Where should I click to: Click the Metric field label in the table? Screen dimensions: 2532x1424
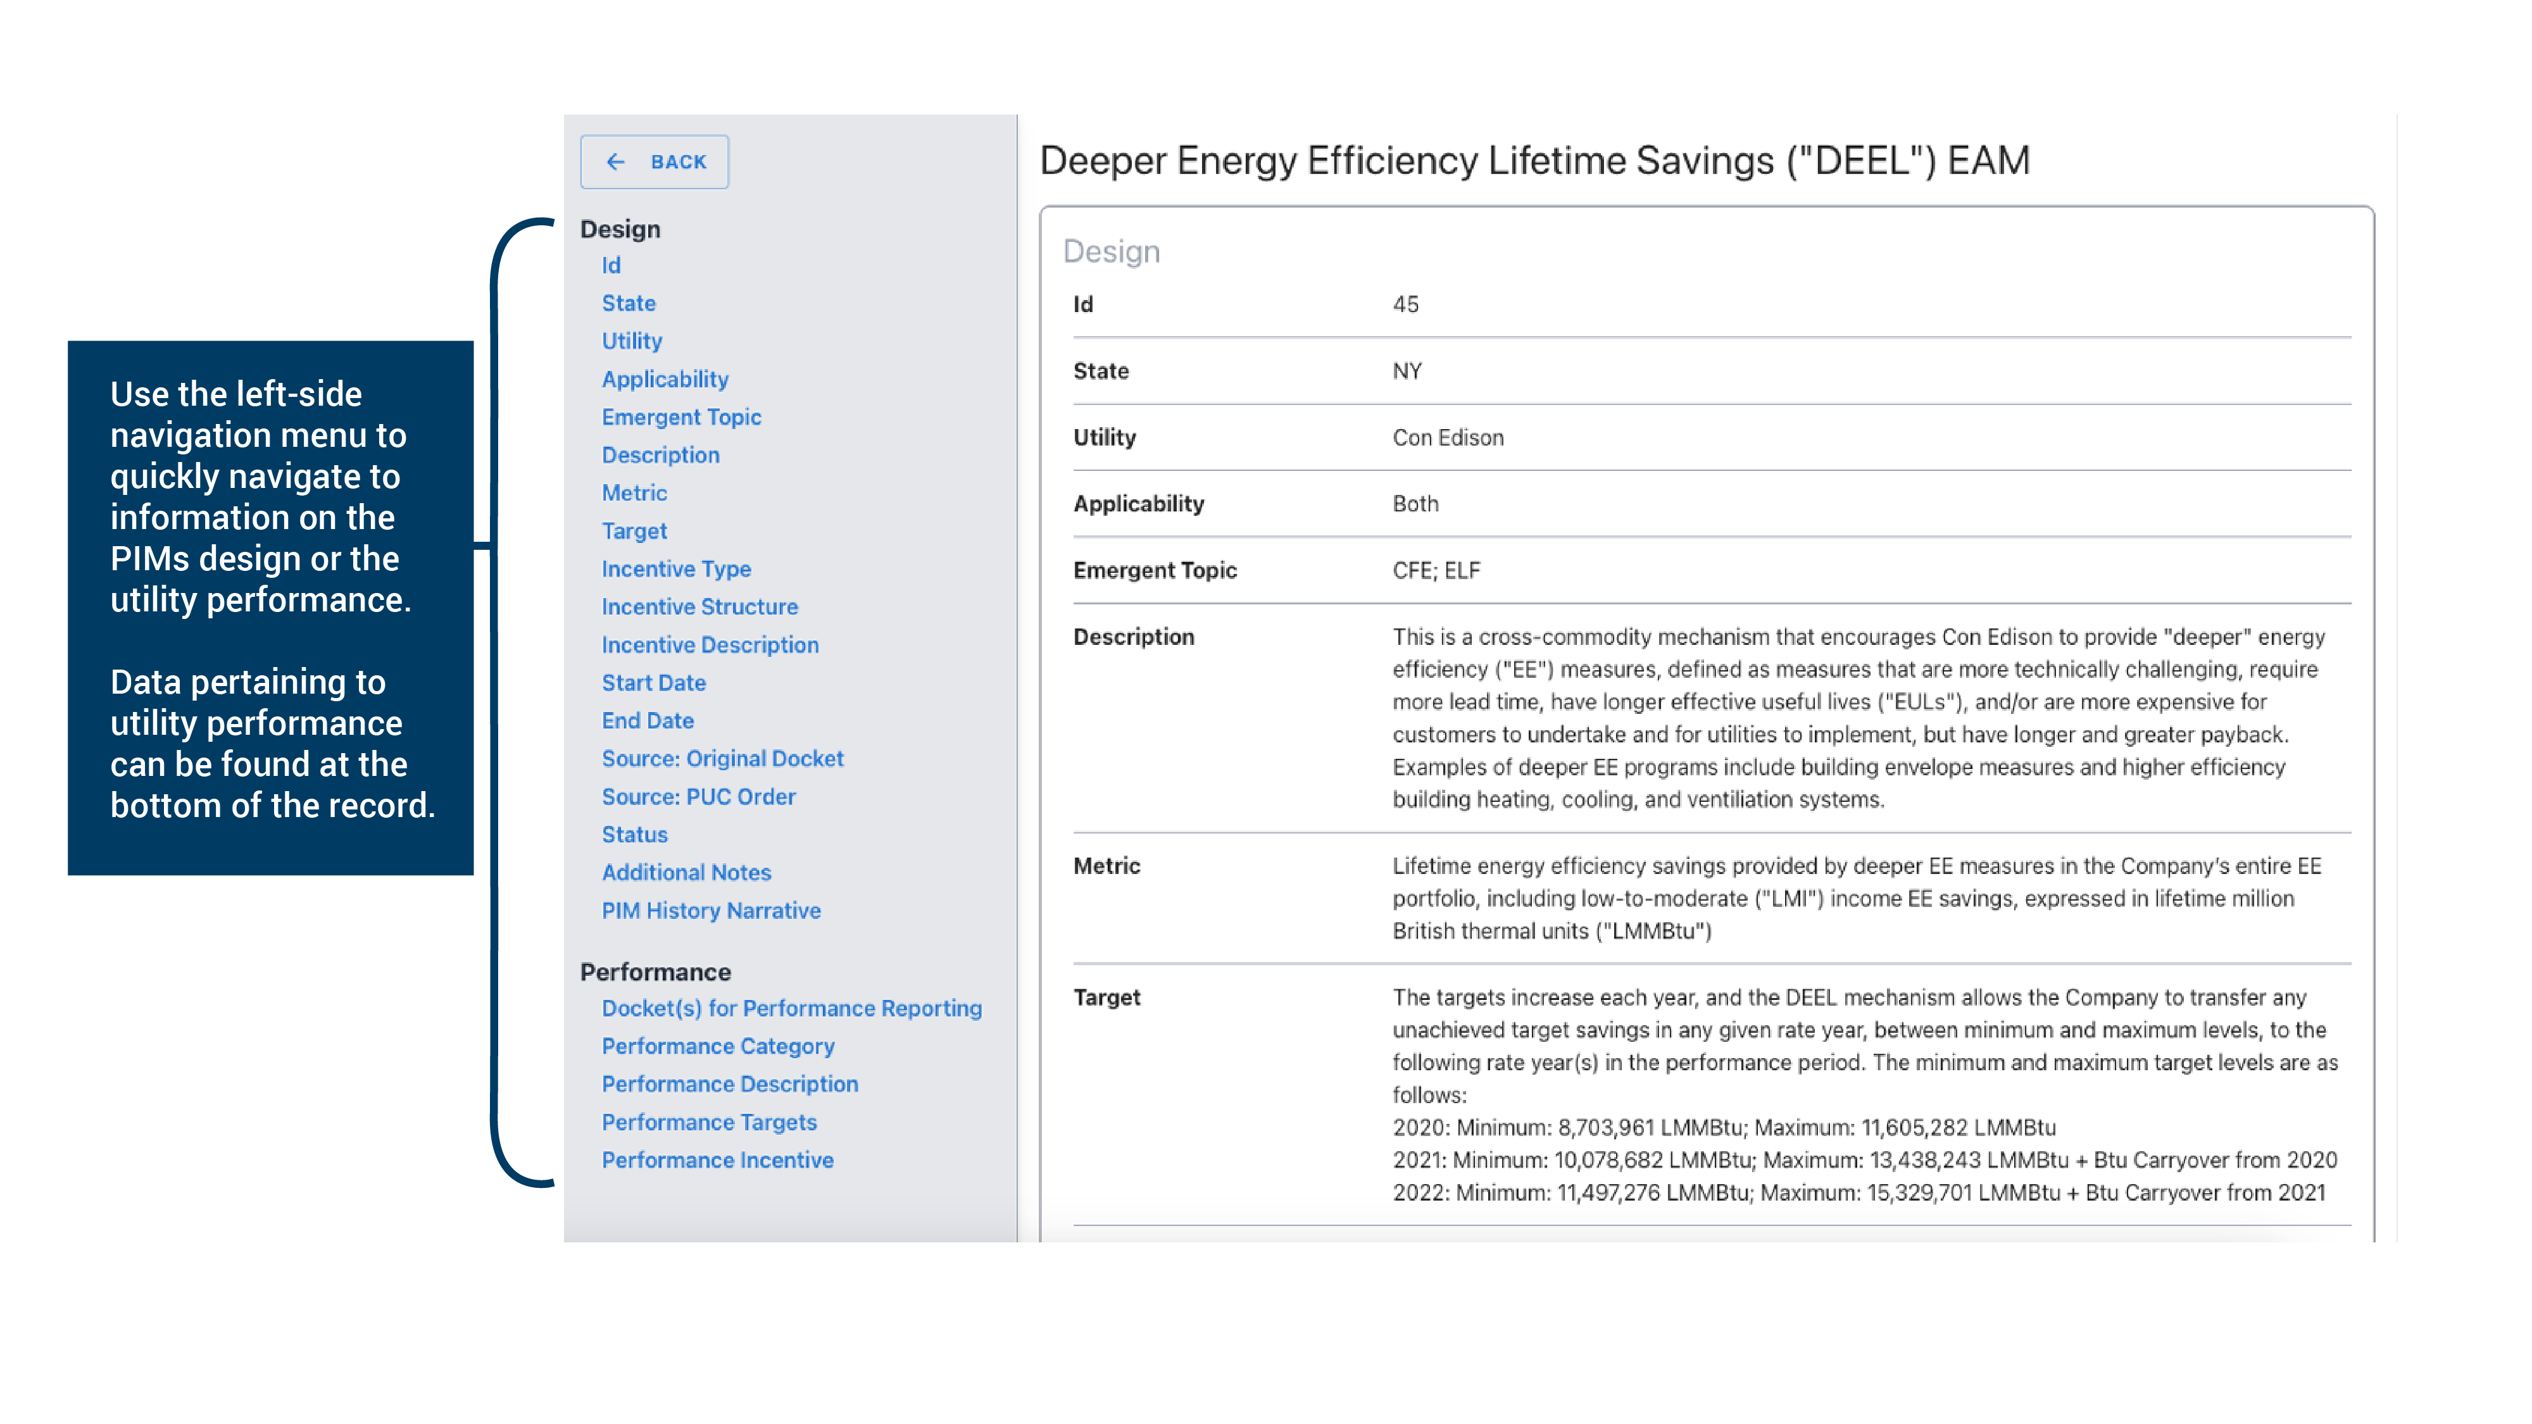[x=1106, y=867]
